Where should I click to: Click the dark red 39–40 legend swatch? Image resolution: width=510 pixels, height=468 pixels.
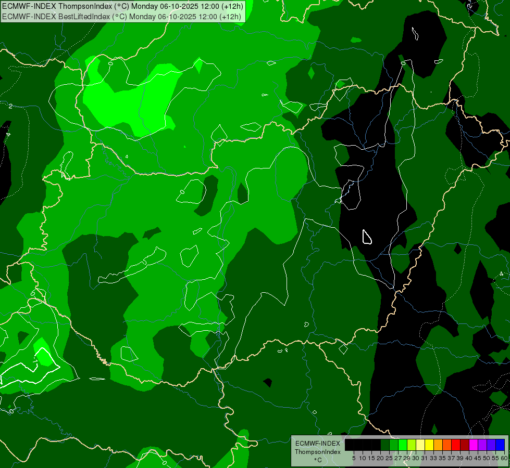tap(465, 445)
